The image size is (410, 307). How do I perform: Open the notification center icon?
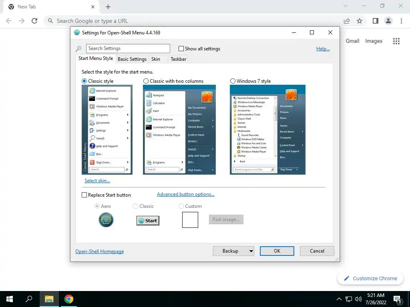click(398, 299)
